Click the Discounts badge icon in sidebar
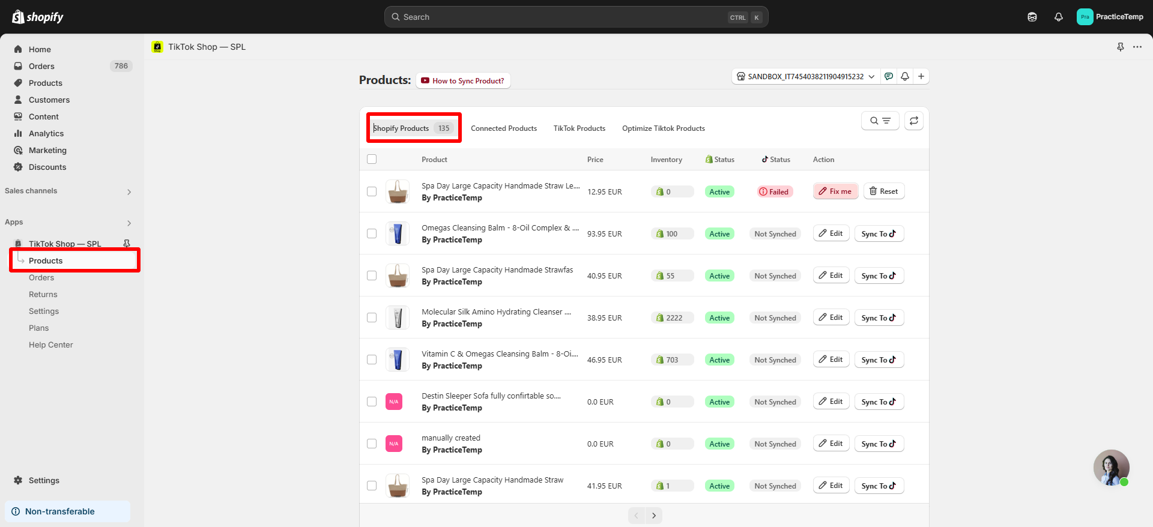The image size is (1153, 527). [18, 167]
